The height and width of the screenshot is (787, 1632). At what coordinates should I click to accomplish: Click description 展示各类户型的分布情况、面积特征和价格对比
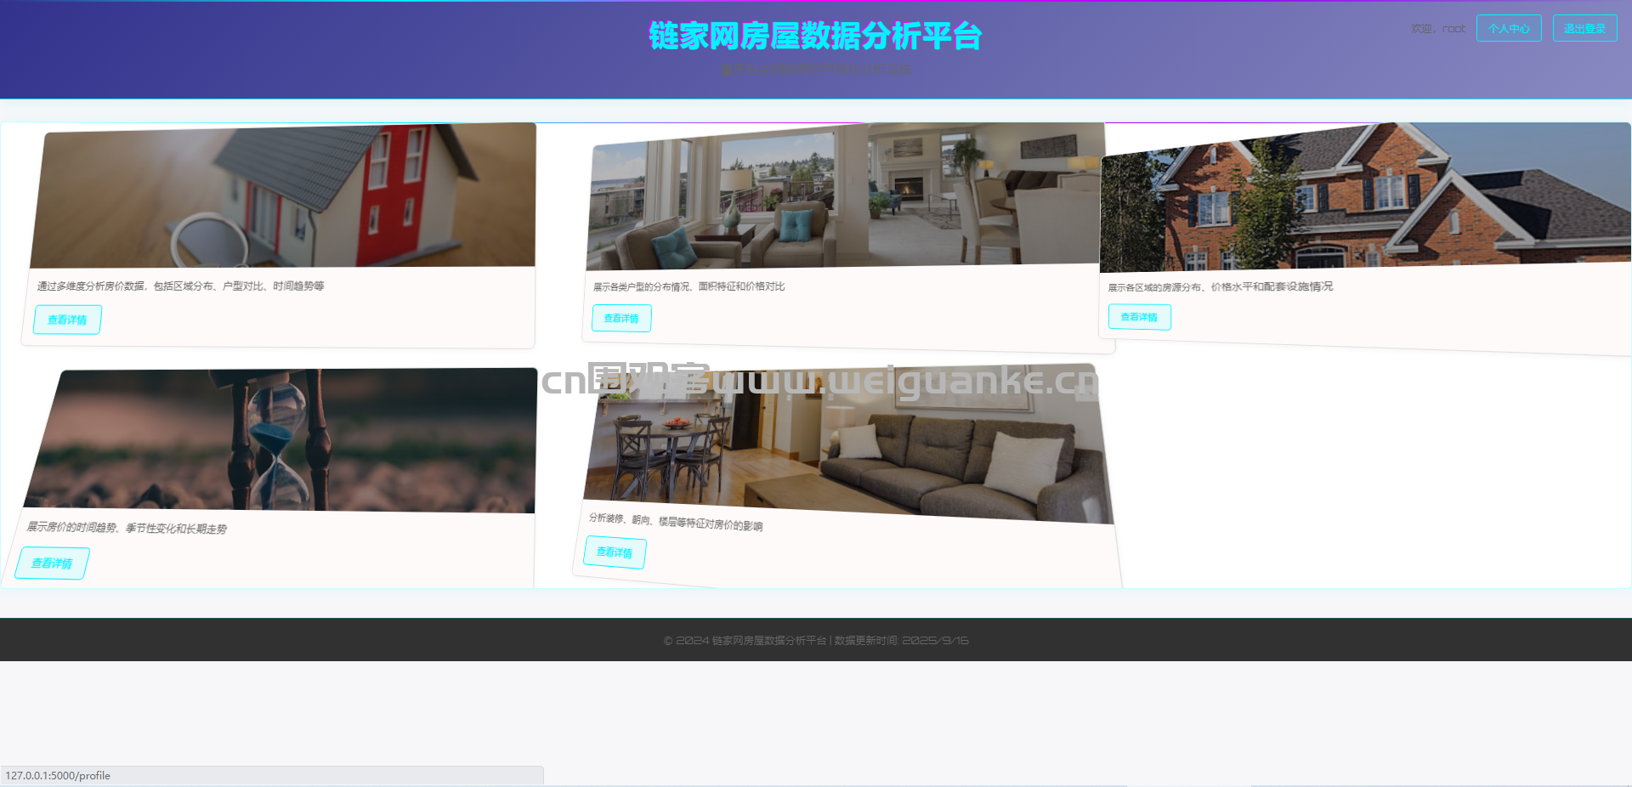click(x=688, y=286)
